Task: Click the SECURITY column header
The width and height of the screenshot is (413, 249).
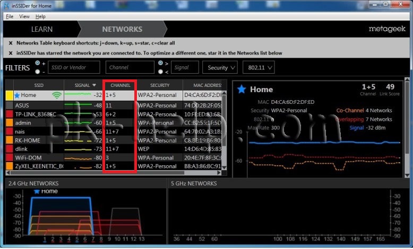Action: tap(160, 85)
